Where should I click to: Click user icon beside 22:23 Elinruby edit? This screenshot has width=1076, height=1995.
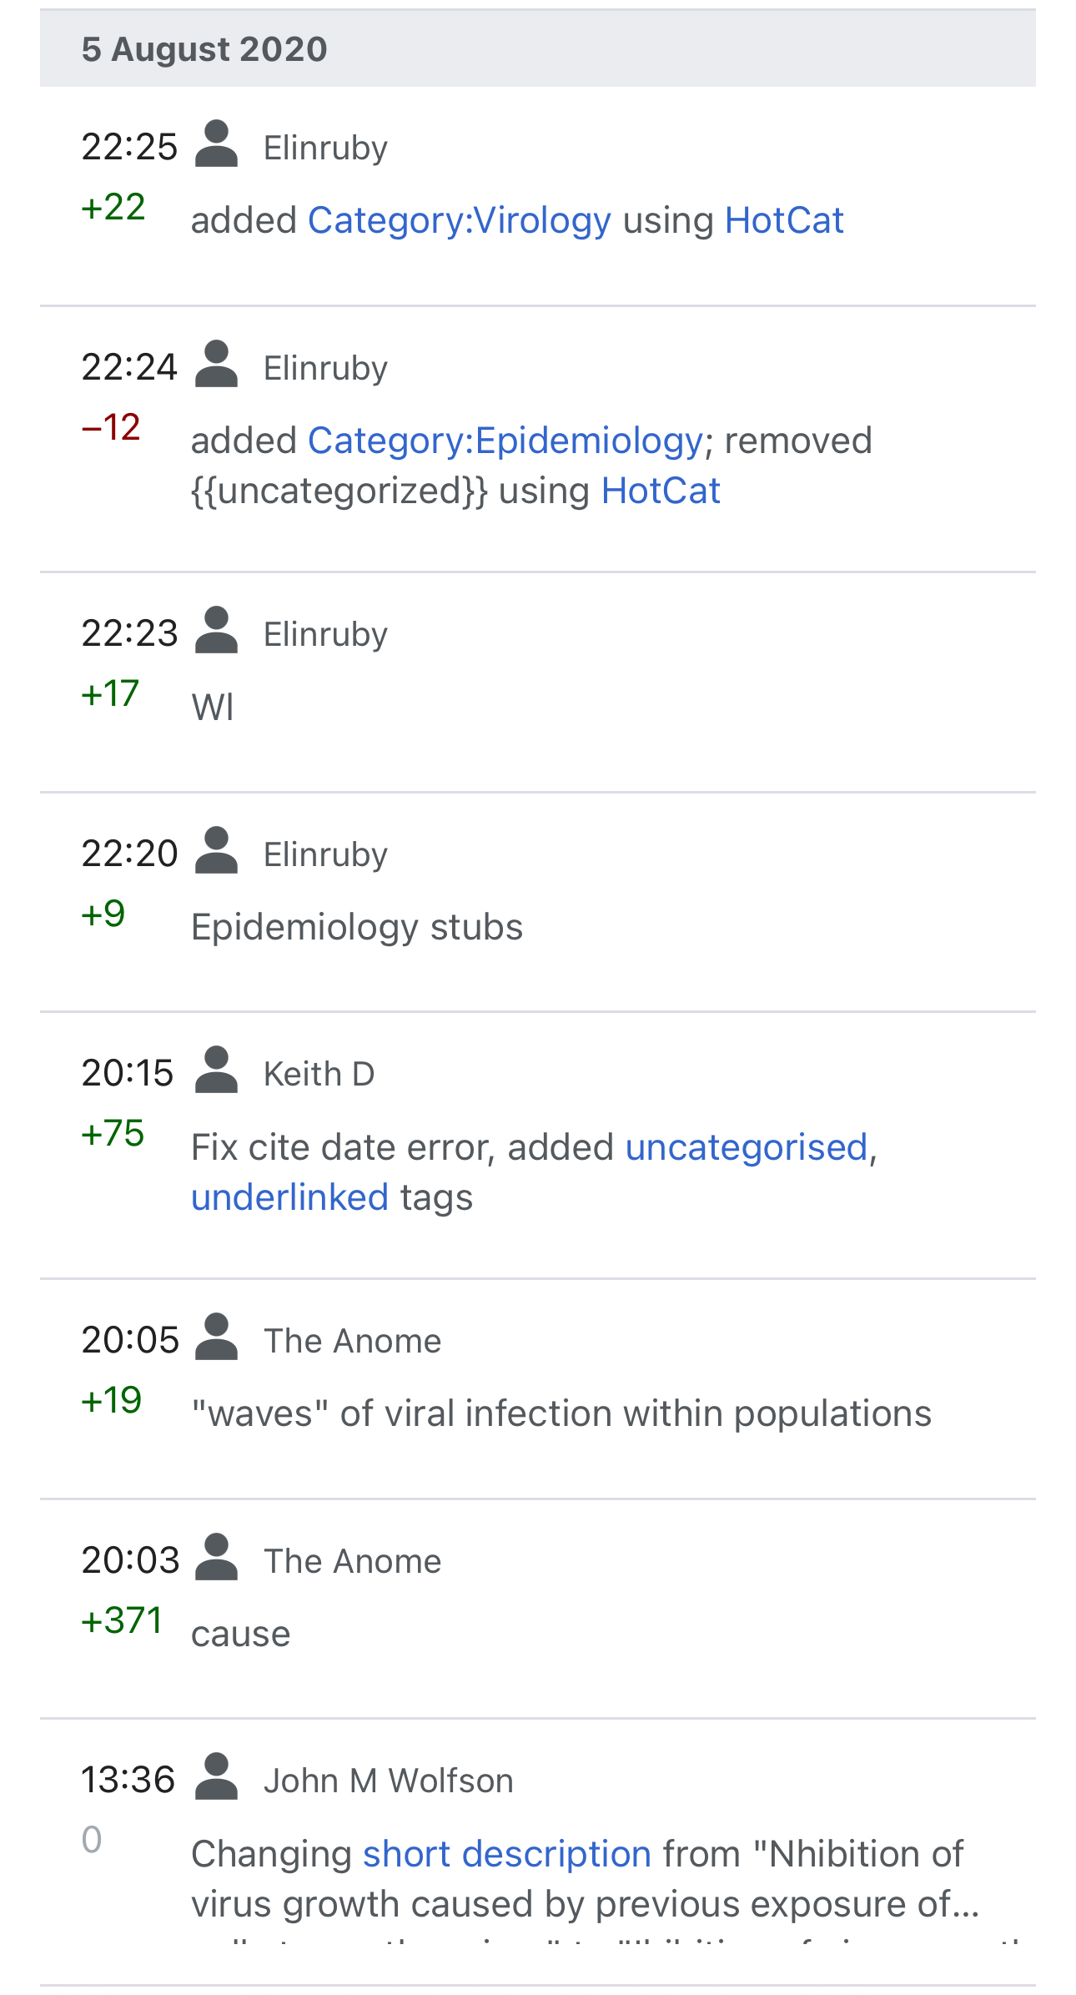217,631
